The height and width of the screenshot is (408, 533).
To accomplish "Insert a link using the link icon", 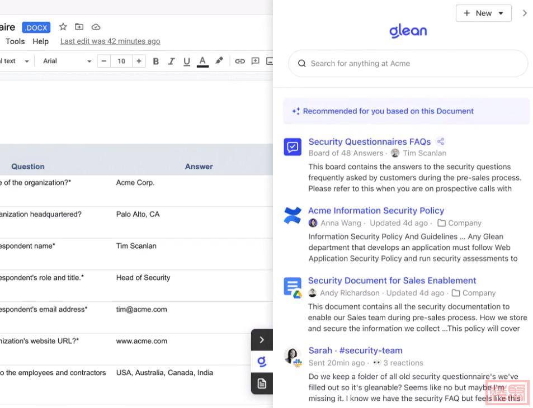I will coord(239,61).
